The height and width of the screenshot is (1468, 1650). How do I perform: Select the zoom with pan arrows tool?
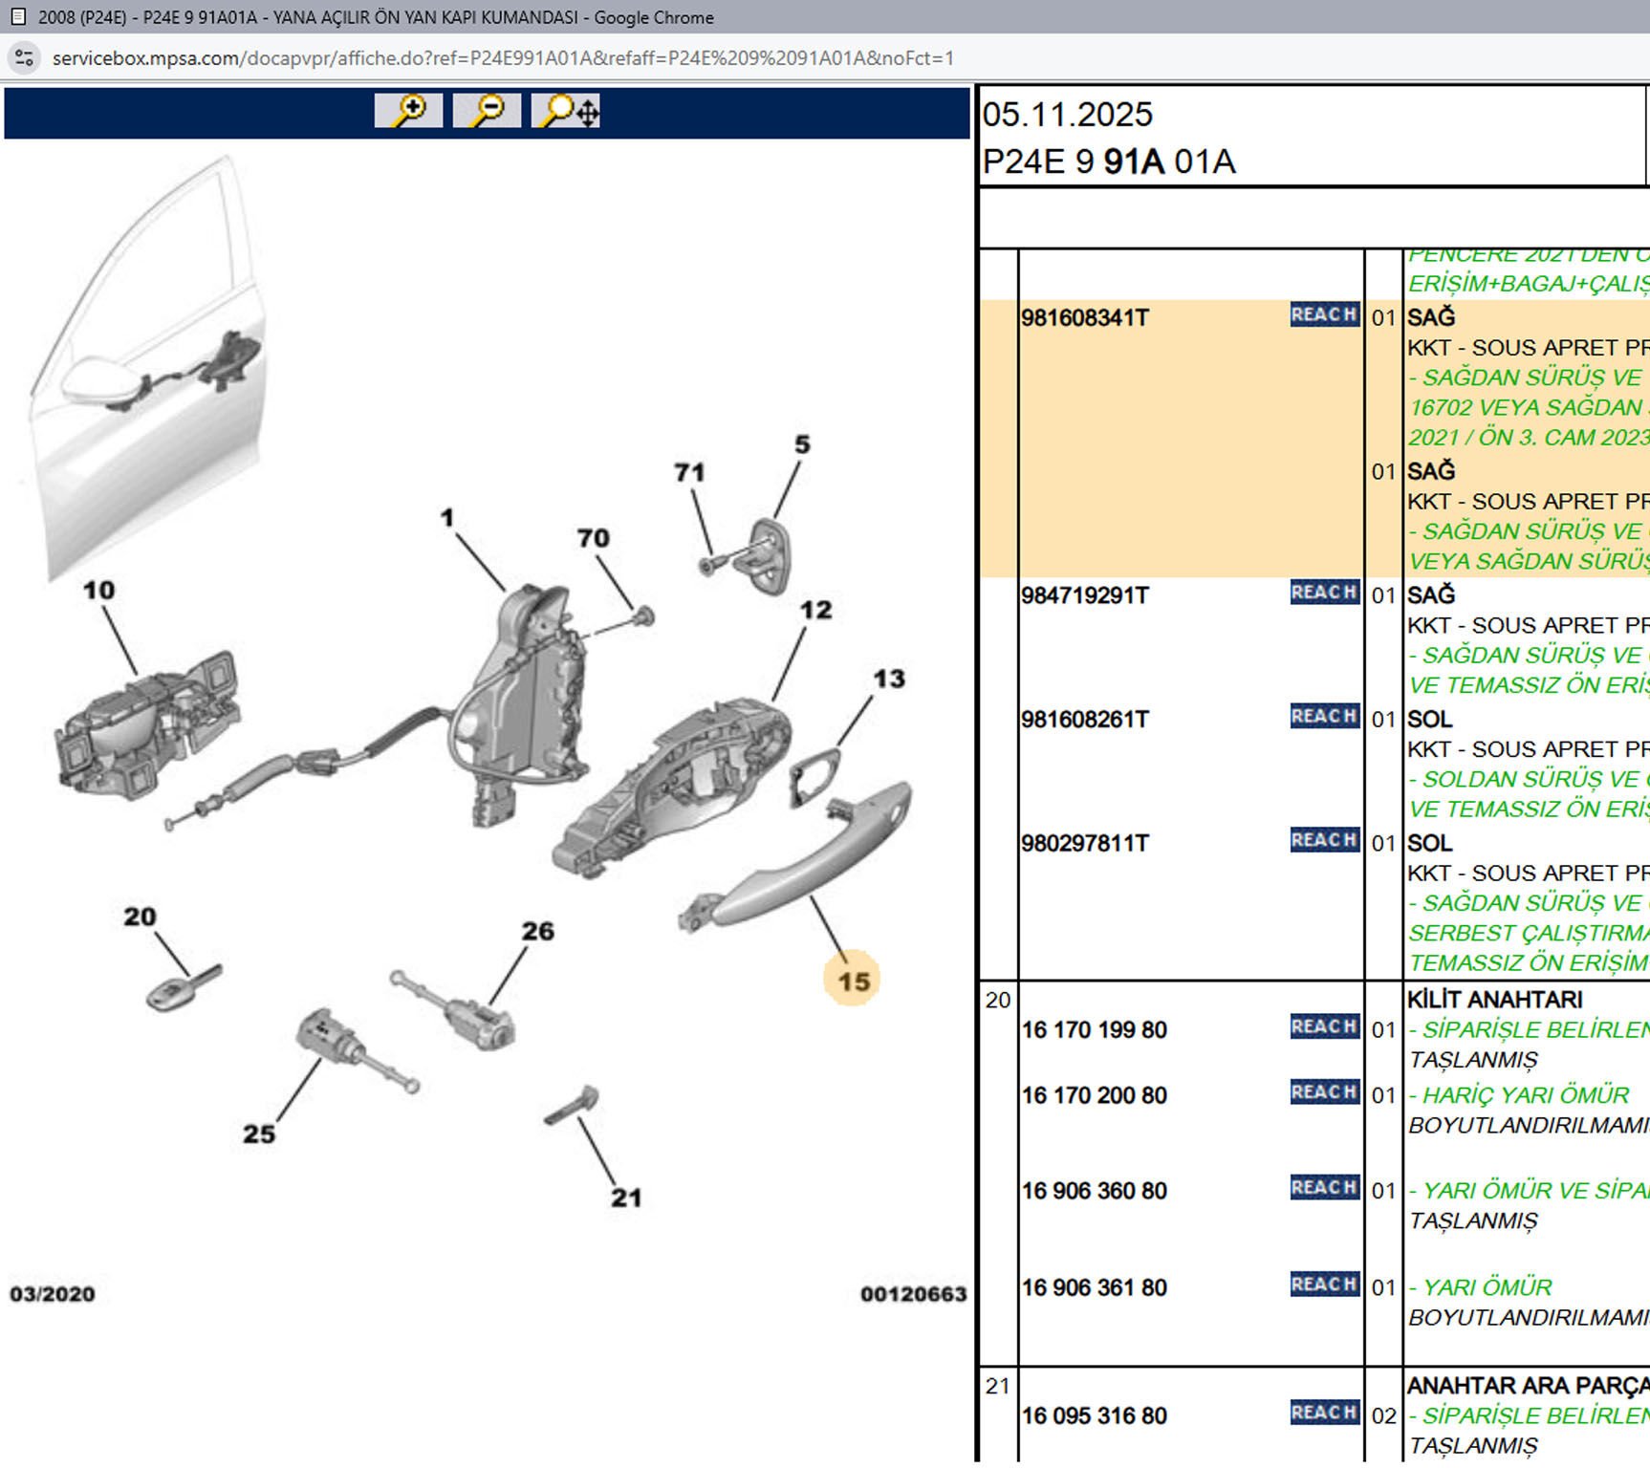tap(566, 111)
